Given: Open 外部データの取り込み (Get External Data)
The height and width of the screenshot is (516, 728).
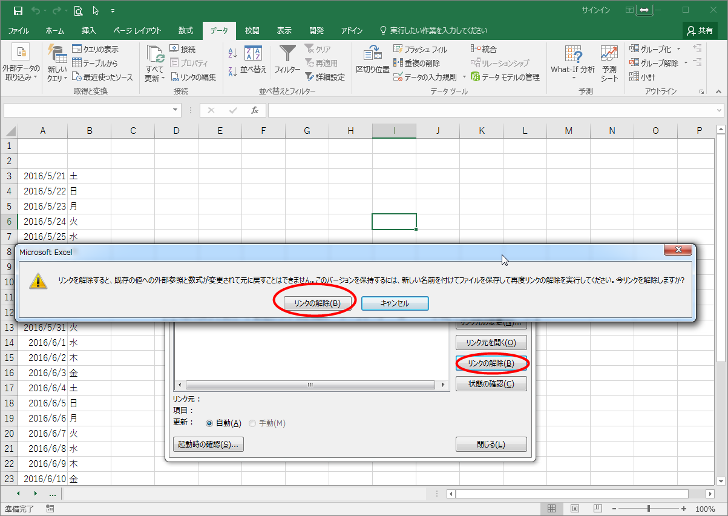Looking at the screenshot, I should [x=21, y=63].
